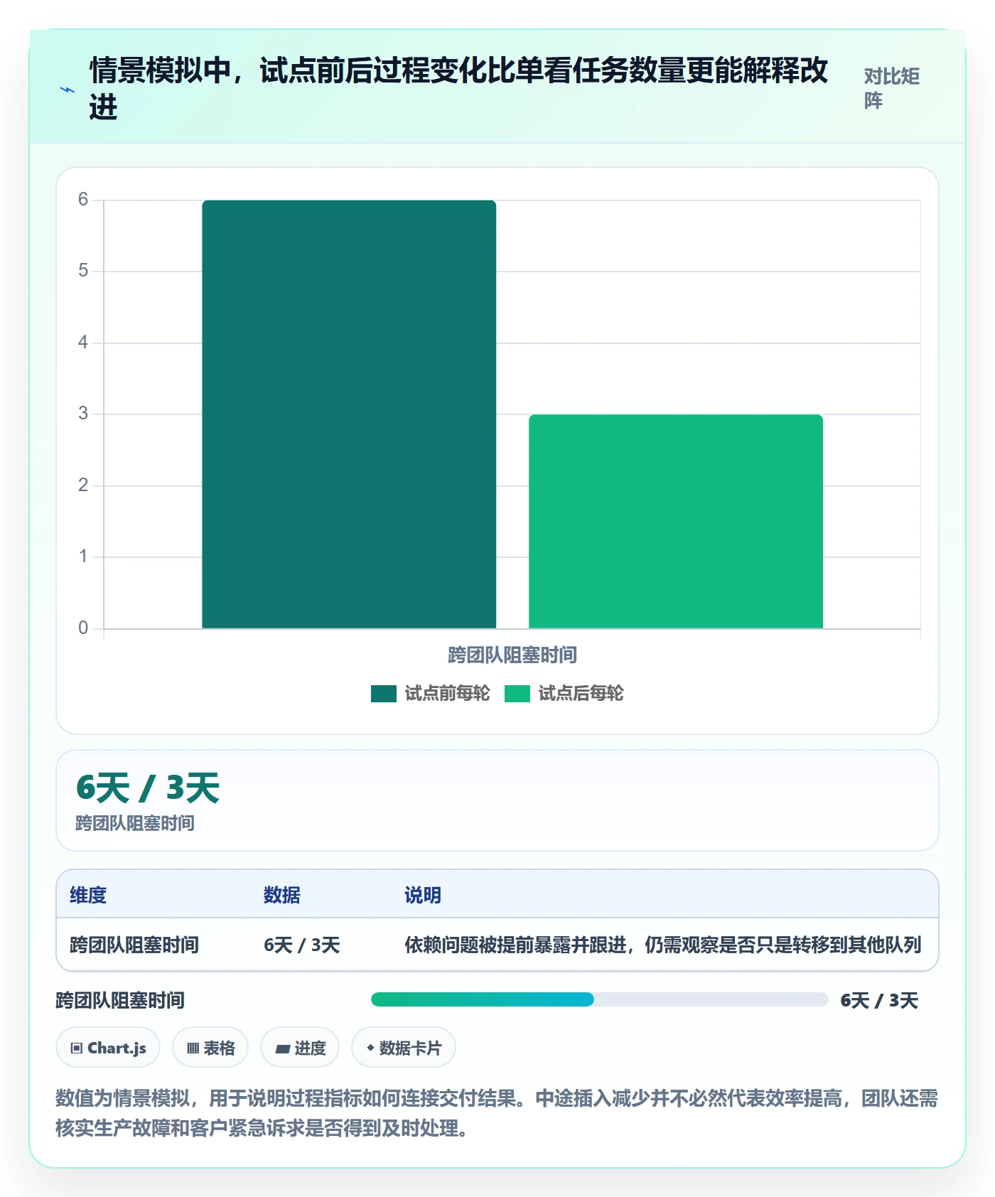
Task: Click the bright green 试点后每轮 legend swatch
Action: tap(517, 694)
